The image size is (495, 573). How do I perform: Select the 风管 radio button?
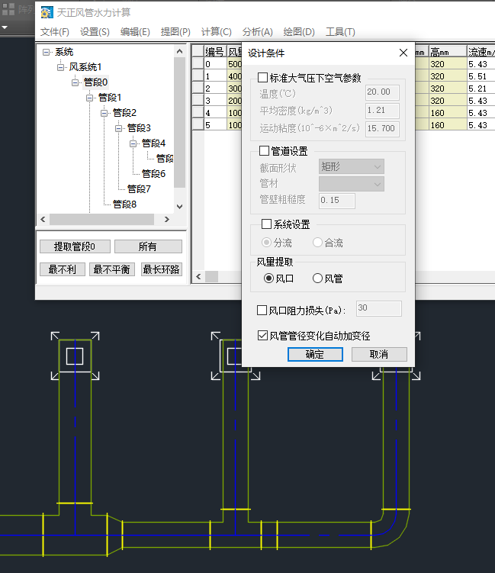point(318,278)
